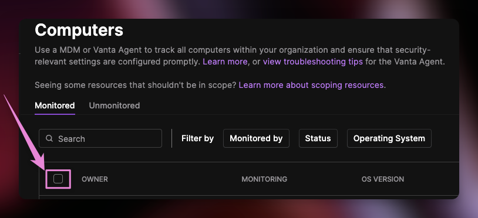
Task: Click the OWNER column header
Action: pyautogui.click(x=95, y=179)
